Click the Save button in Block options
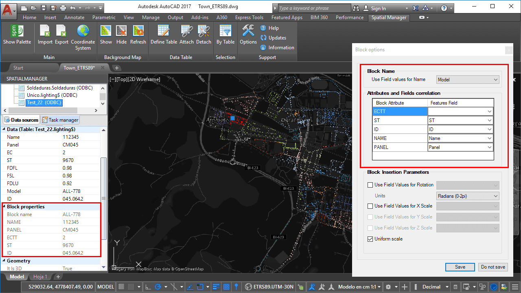 460,267
